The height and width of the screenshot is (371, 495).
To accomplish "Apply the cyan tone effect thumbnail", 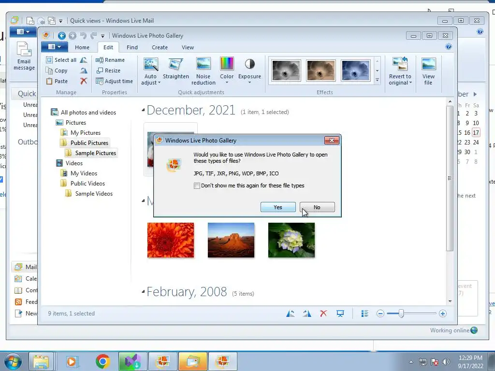I will [355, 71].
